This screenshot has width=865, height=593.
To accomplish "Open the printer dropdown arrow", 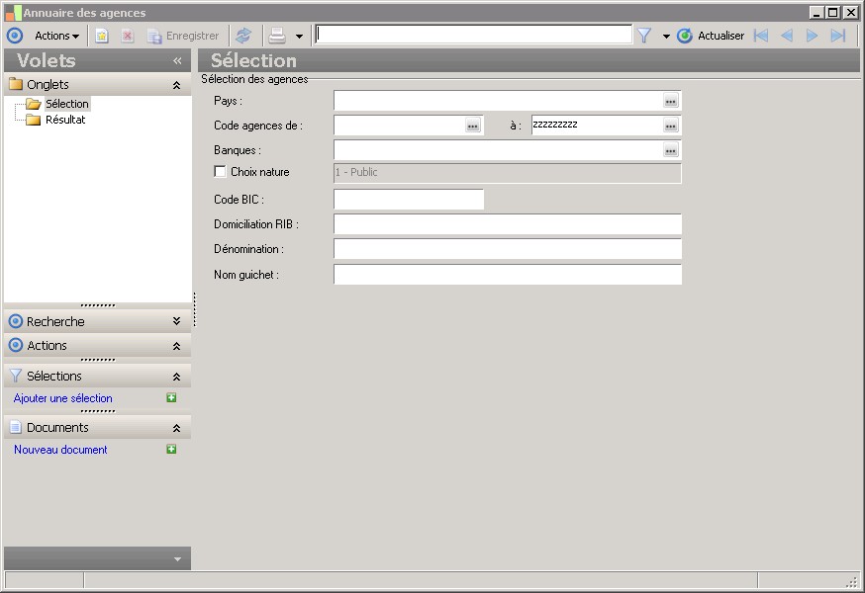I will pos(299,37).
